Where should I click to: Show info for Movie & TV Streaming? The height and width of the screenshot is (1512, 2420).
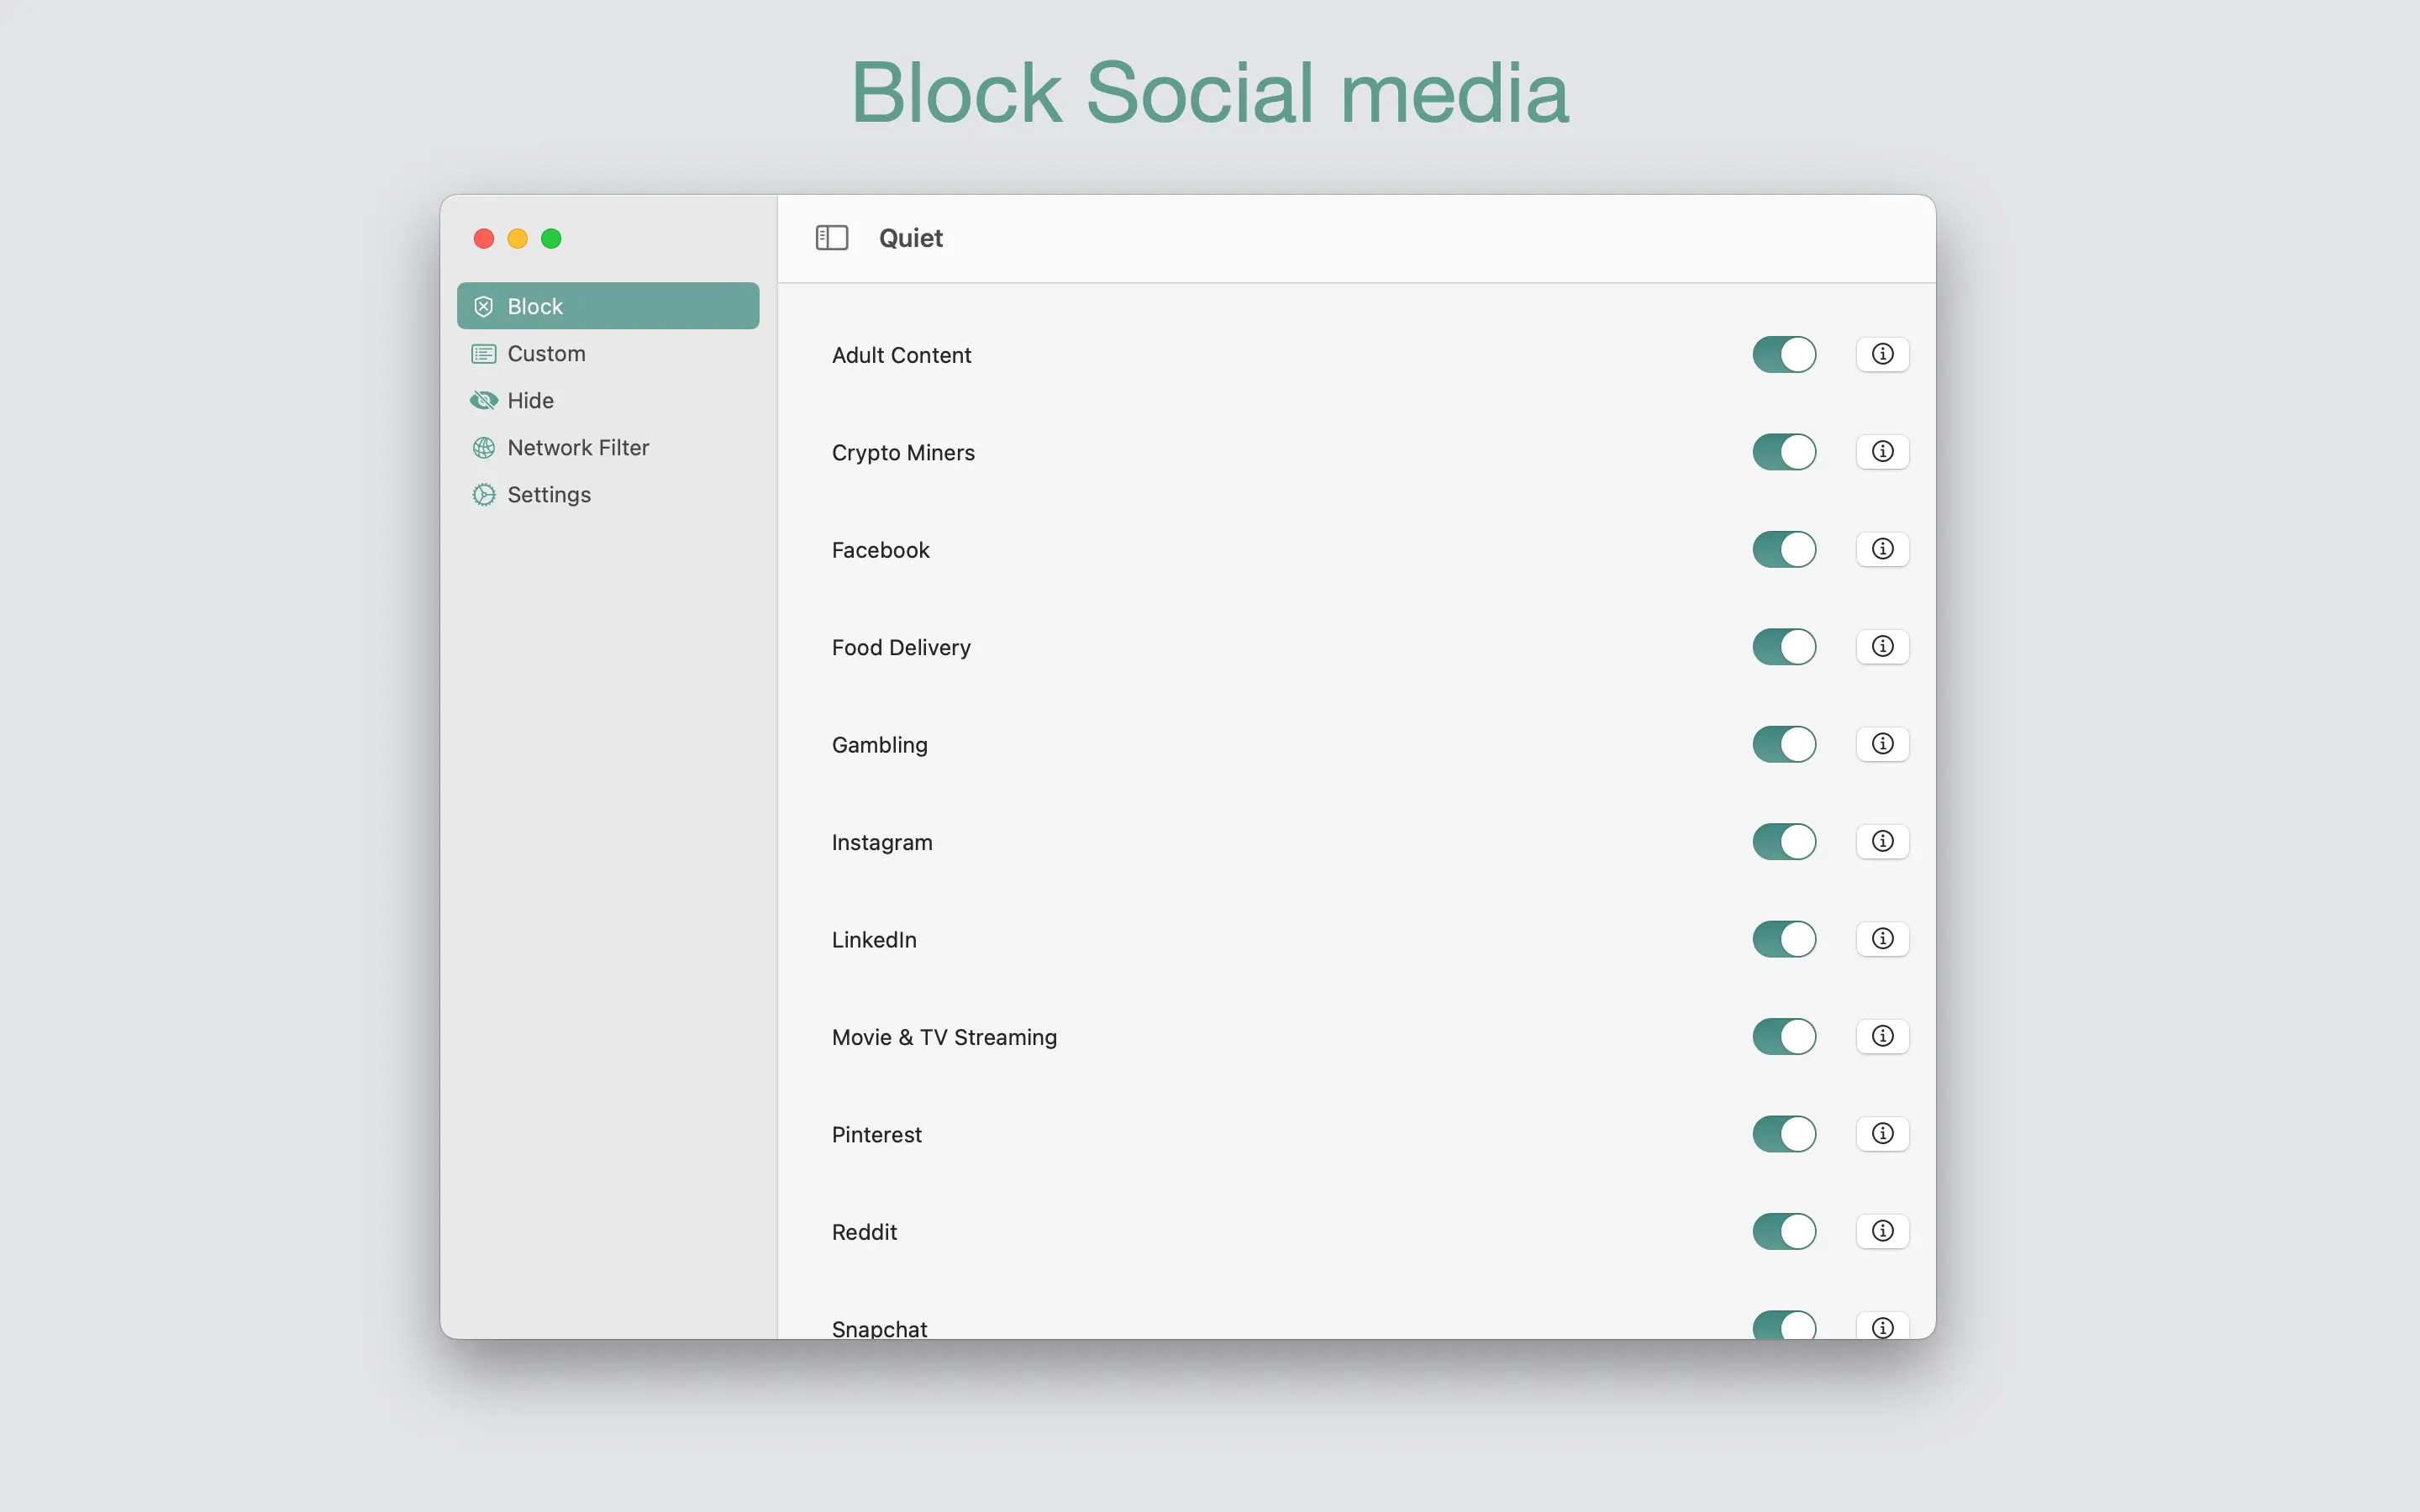click(x=1882, y=1036)
